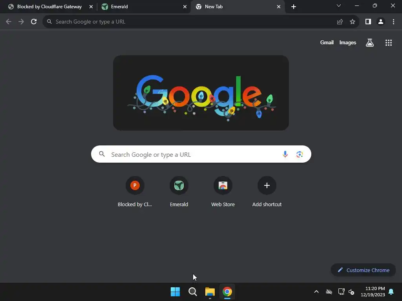The width and height of the screenshot is (402, 301).
Task: Open the Google holiday lights doodle
Action: 201,93
